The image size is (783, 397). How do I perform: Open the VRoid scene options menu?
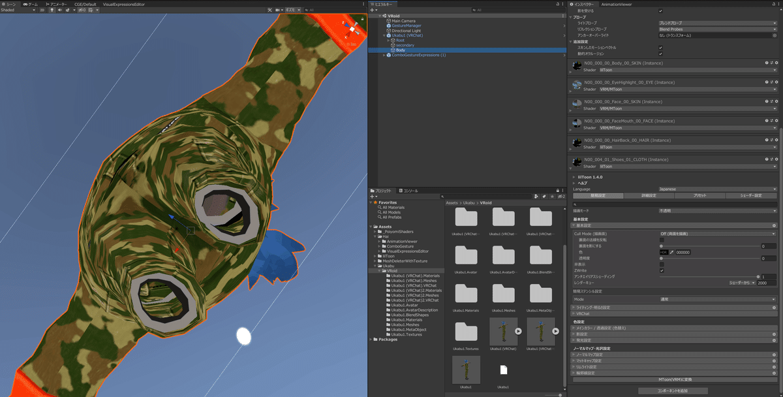pos(562,16)
